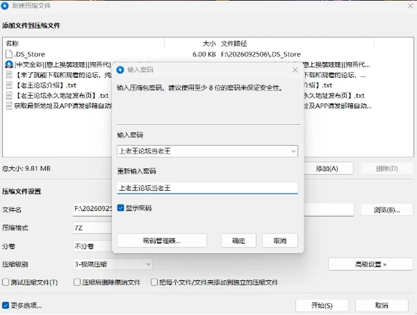Select the .DS_Store file name

(x=30, y=54)
